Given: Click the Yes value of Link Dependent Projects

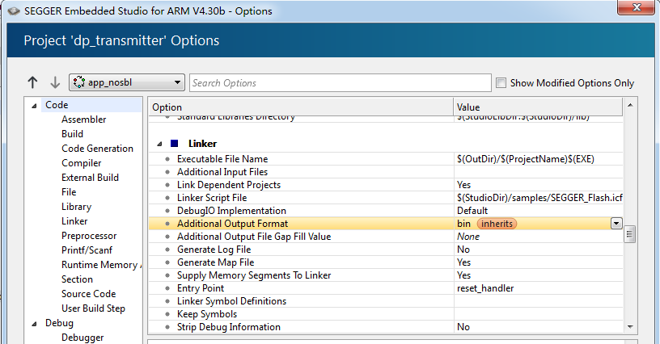Looking at the screenshot, I should click(463, 185).
